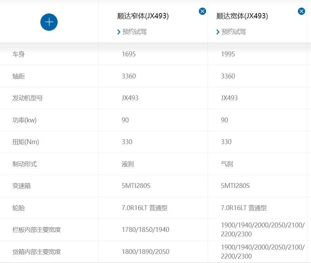Click the 栏板内部主要宽度 row label
This screenshot has width=311, height=263.
click(x=37, y=230)
